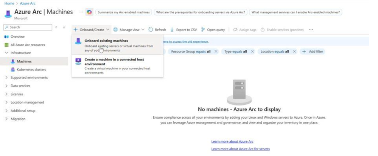This screenshot has height=156, width=378.
Task: Open the ellipsis menu beside Machines title
Action: click(x=81, y=12)
